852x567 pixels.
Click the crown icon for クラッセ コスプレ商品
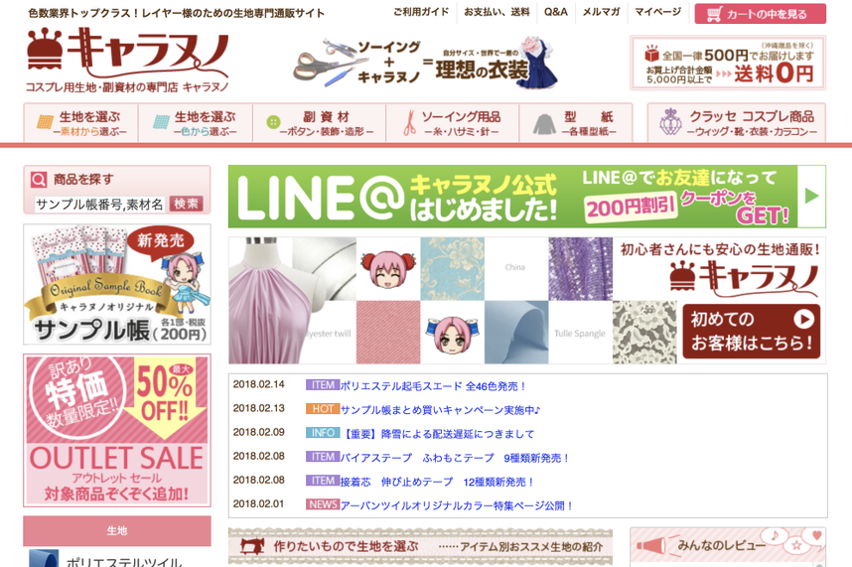670,122
